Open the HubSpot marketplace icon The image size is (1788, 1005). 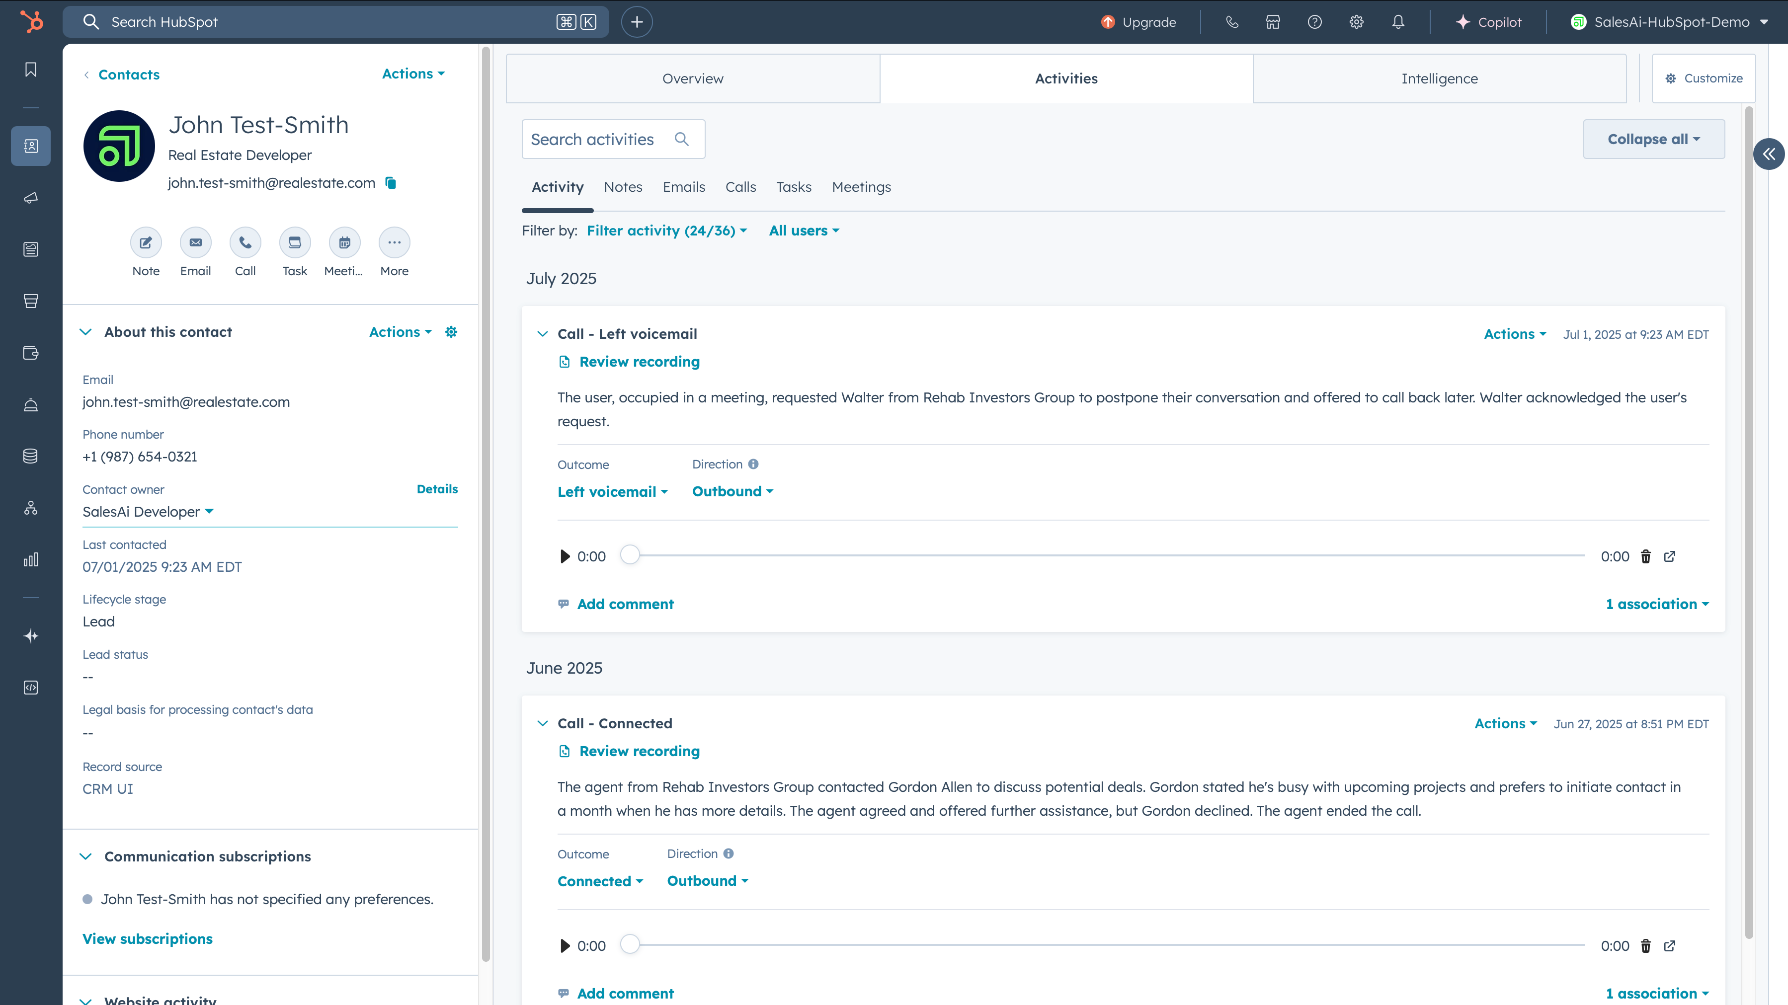click(x=1272, y=22)
